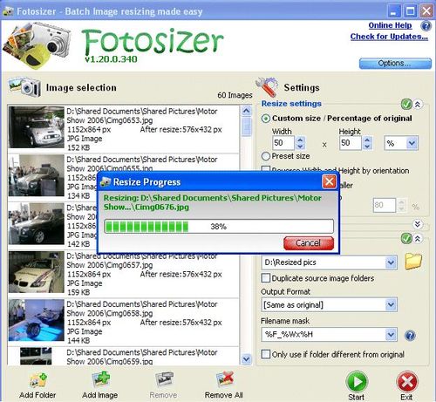The image size is (436, 402).
Task: Select the Cimg0657.jpg thumbnail
Action: [x=37, y=272]
